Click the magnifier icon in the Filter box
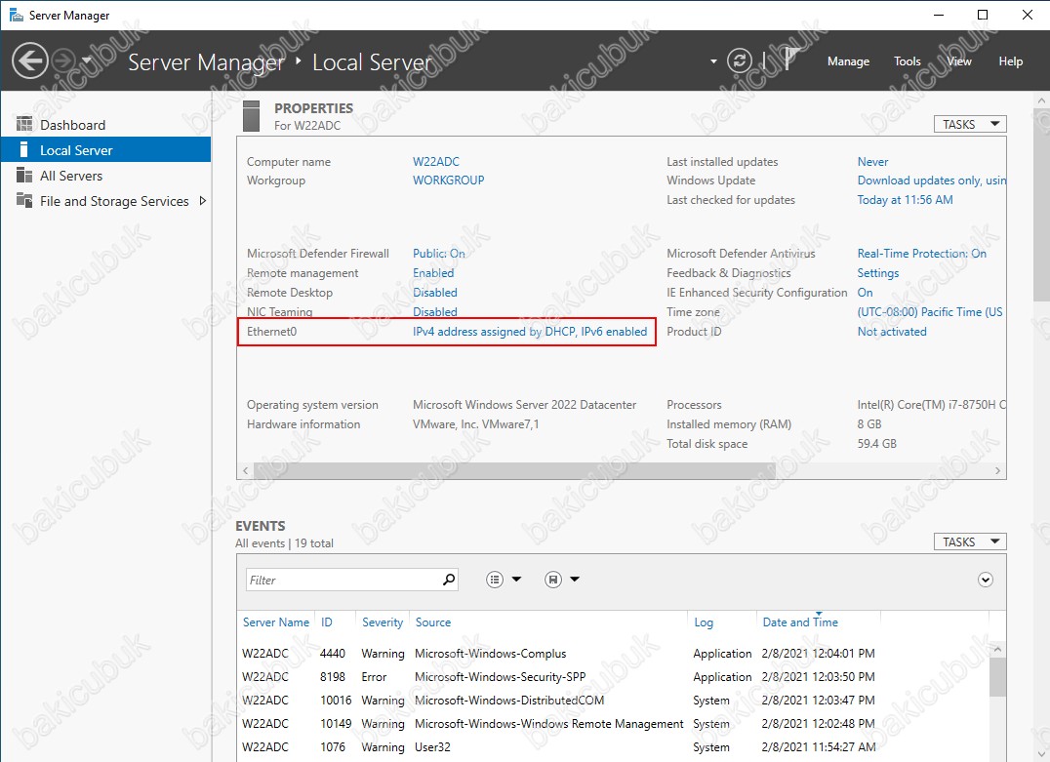Image resolution: width=1050 pixels, height=762 pixels. coord(449,580)
